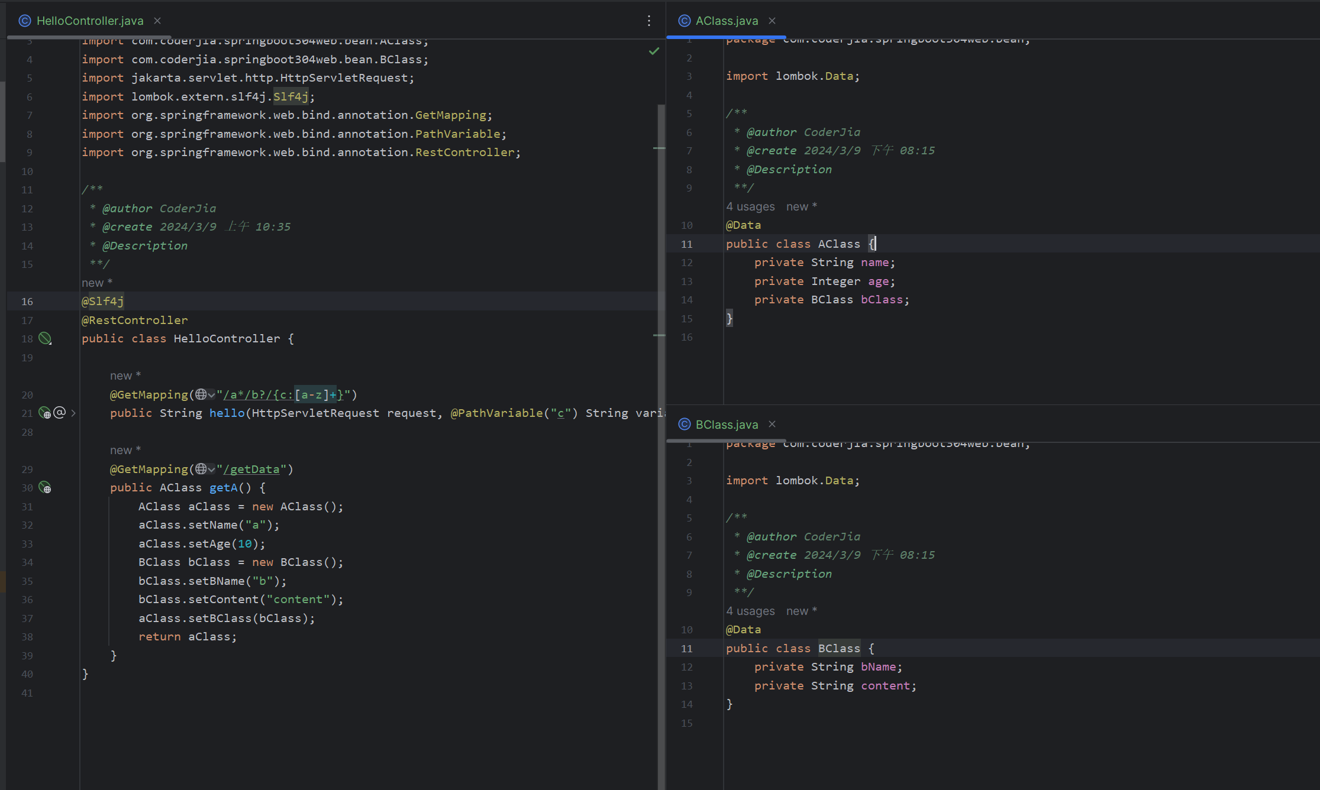Click the 'new *' hint above the /a*/b?/ mapping
This screenshot has height=790, width=1320.
pyautogui.click(x=125, y=375)
